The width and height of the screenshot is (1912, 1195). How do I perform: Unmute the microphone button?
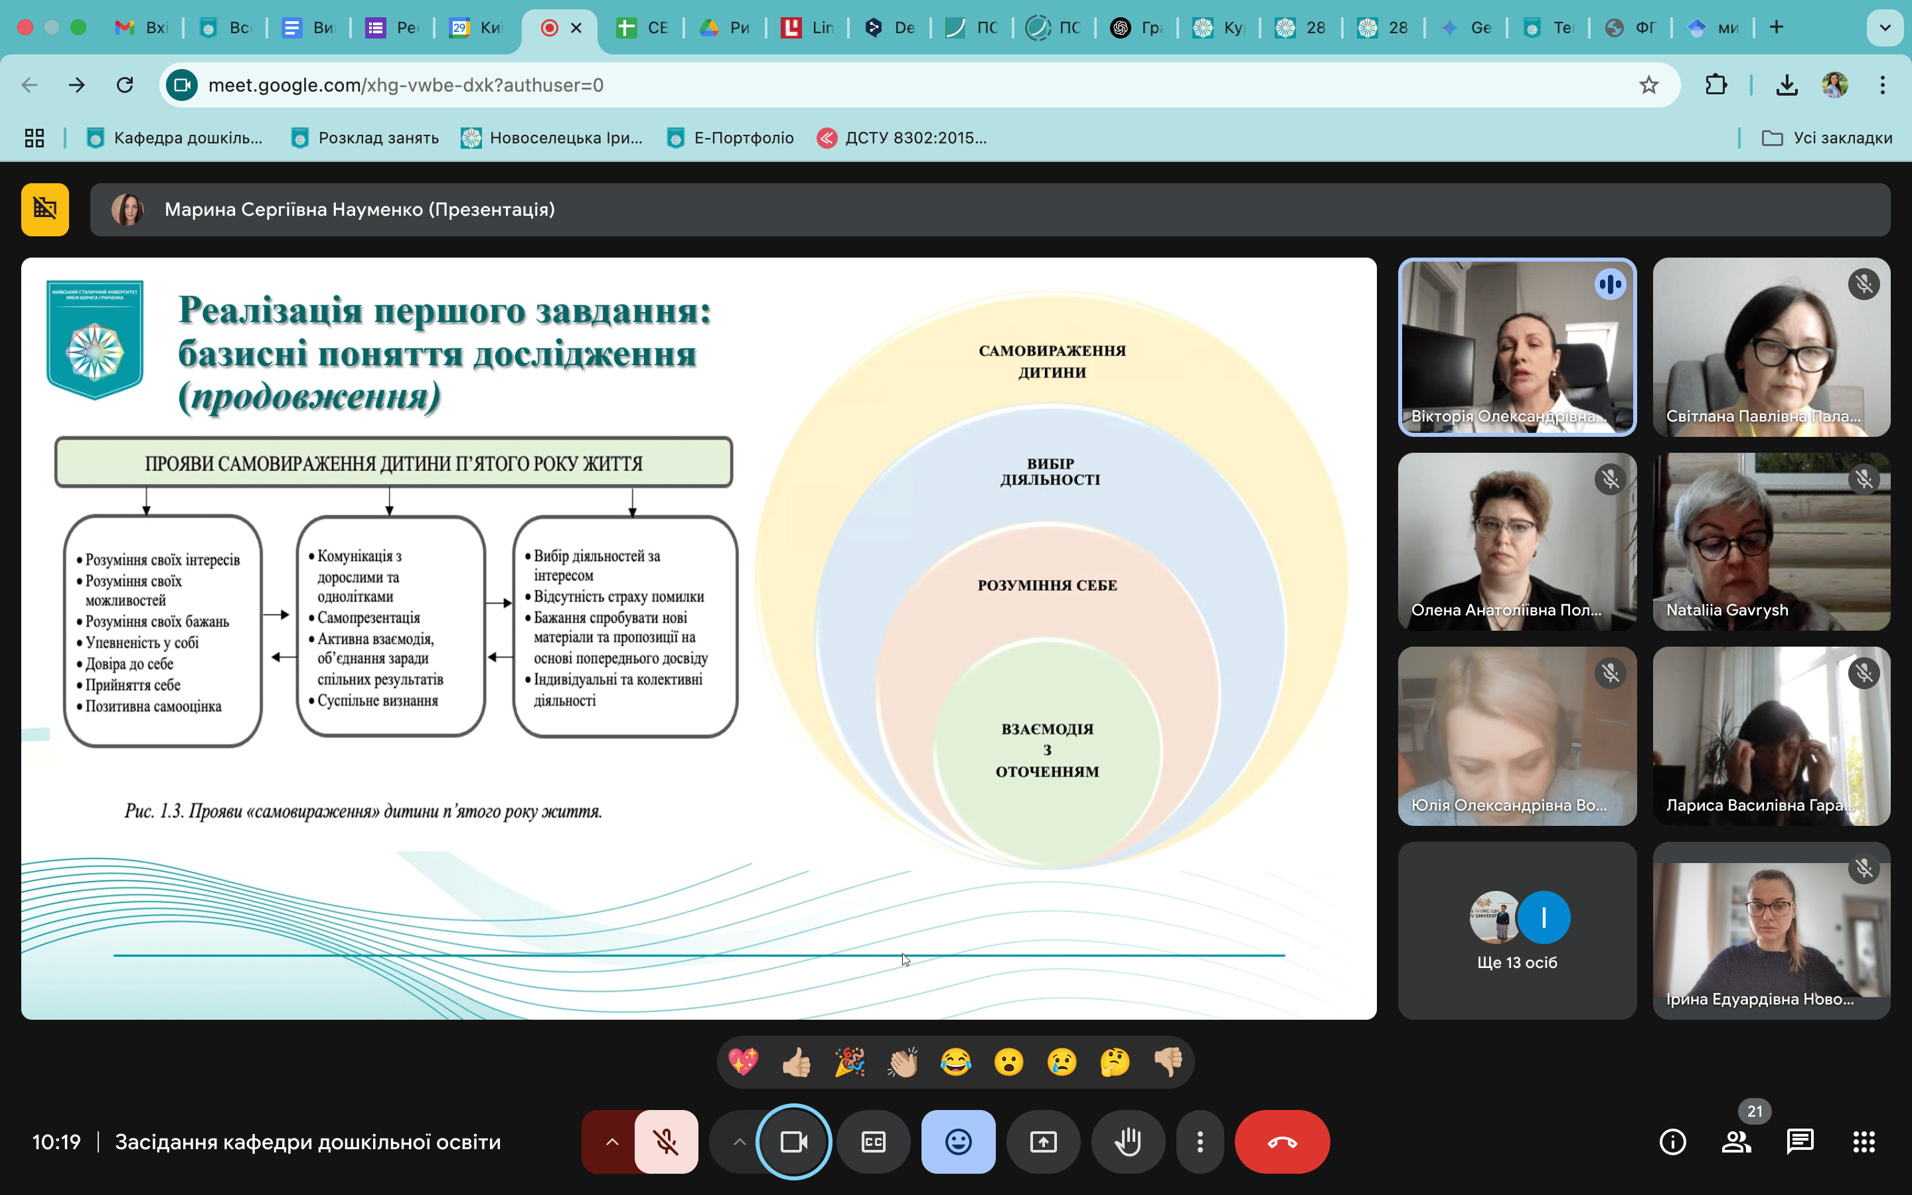(666, 1141)
